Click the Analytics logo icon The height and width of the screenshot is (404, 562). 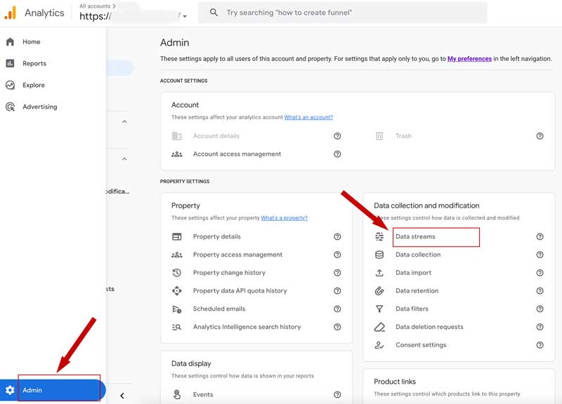(x=12, y=13)
